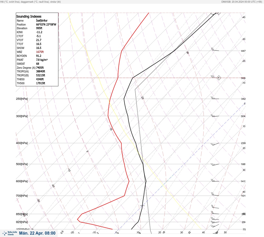Click the wind barb at 300 hPa

pyautogui.click(x=215, y=116)
